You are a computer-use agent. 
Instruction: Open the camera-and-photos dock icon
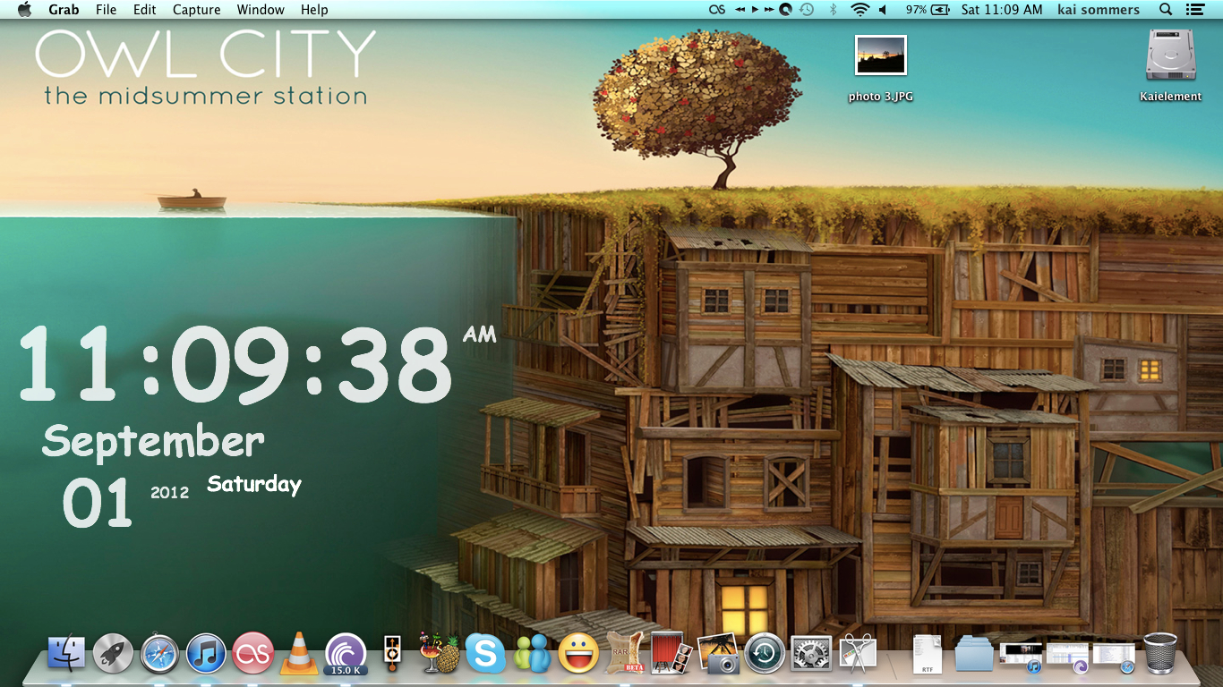coord(718,653)
